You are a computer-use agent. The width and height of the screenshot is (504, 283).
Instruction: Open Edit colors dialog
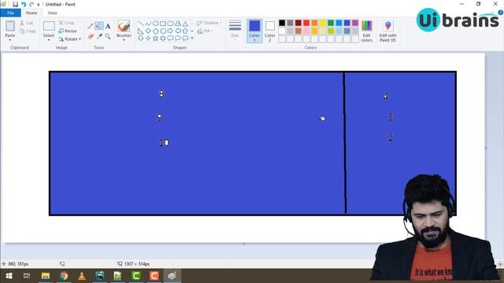pos(366,31)
